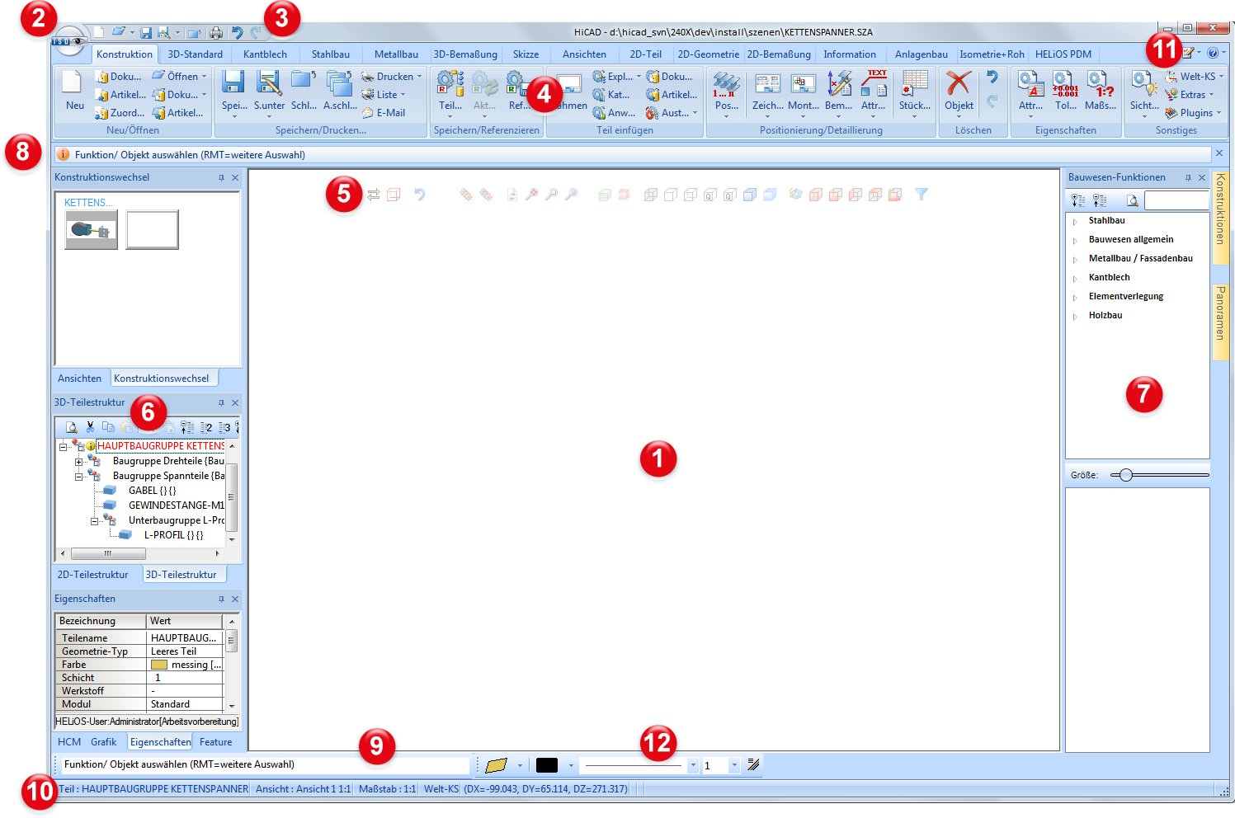Screen dimensions: 1235x818
Task: Click the red X Objekt delete icon
Action: pyautogui.click(x=959, y=82)
